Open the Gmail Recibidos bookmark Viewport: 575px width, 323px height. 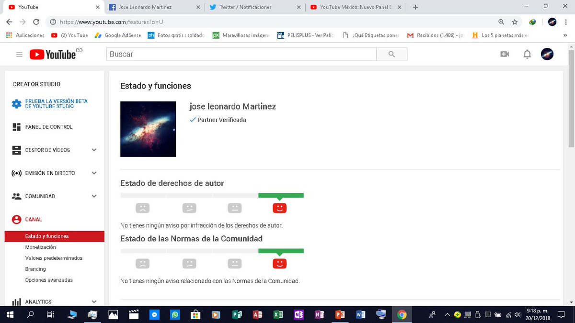(x=436, y=35)
